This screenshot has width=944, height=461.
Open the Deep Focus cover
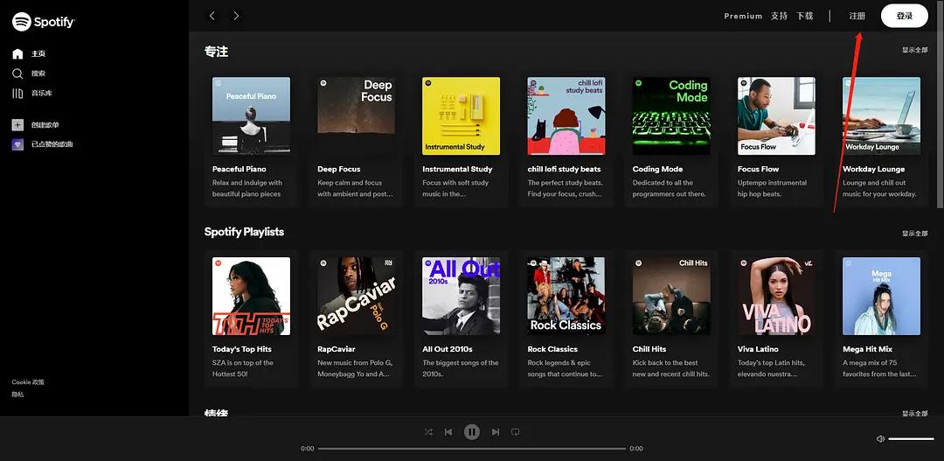pyautogui.click(x=357, y=115)
